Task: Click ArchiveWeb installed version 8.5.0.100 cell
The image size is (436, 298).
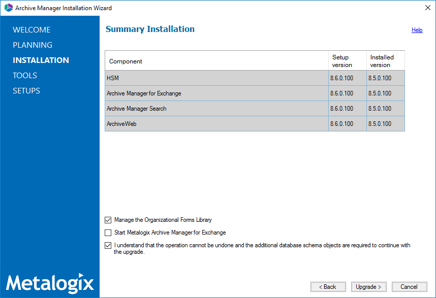Action: pos(385,124)
